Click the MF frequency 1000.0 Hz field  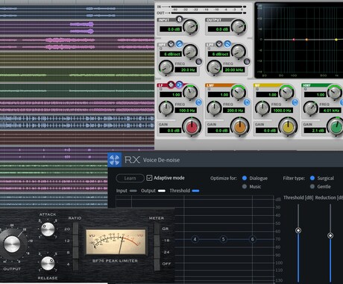[282, 111]
